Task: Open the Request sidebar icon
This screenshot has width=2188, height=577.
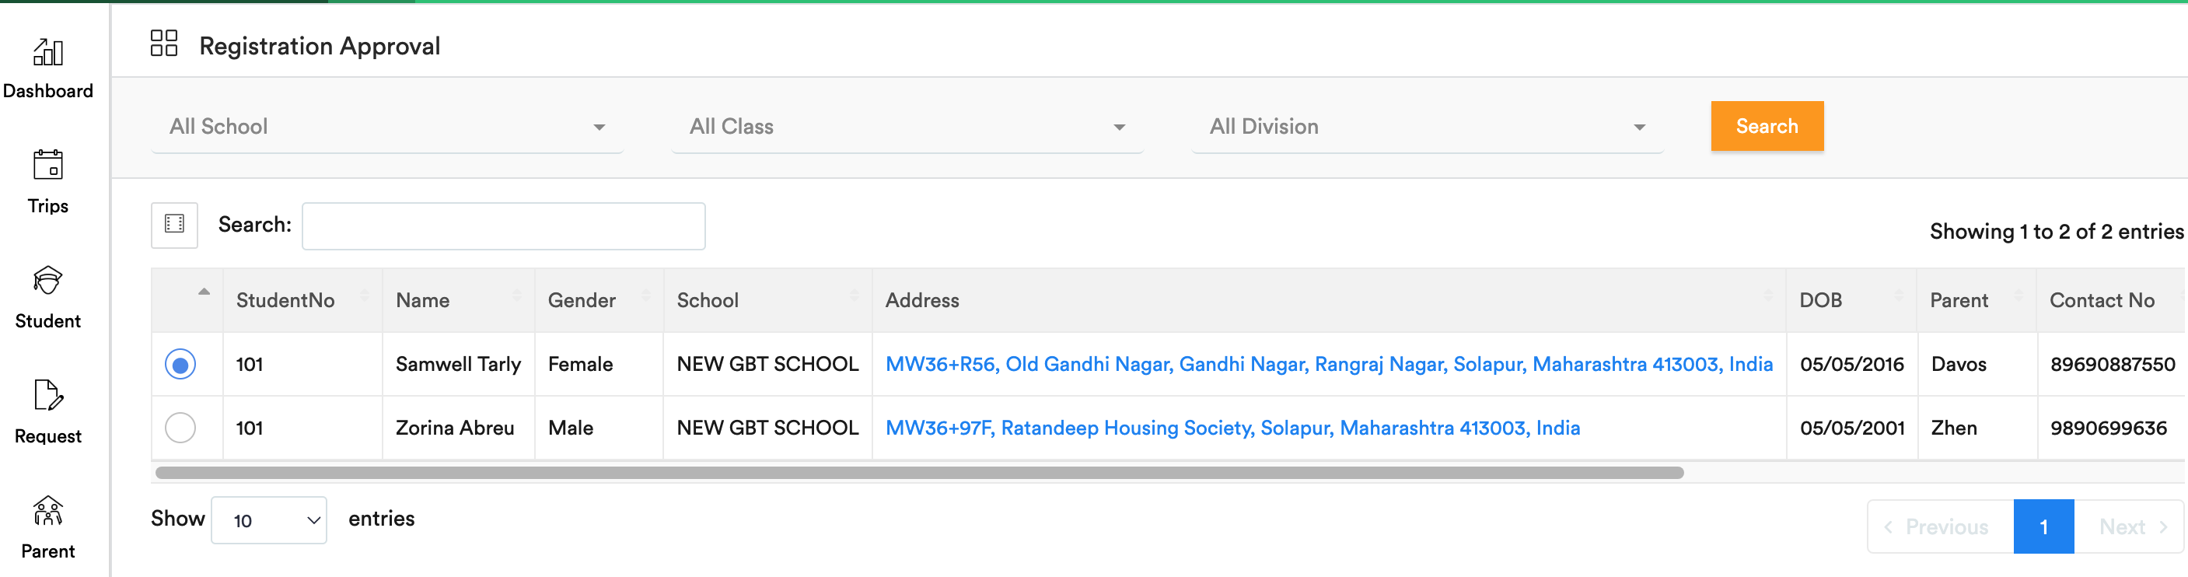Action: click(47, 395)
